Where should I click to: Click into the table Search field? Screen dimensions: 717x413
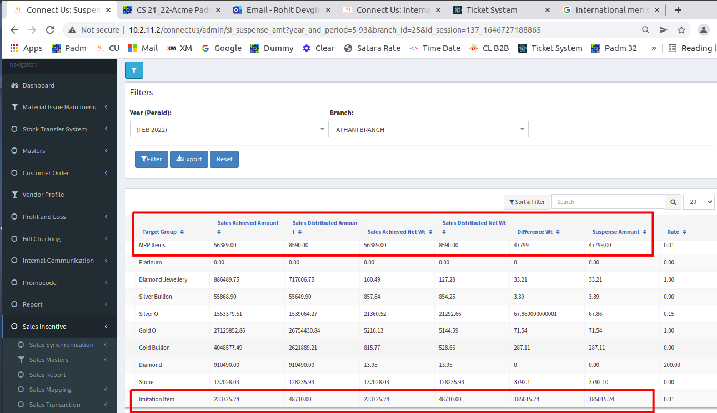click(609, 202)
